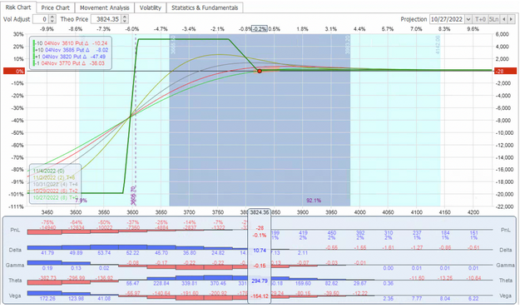Viewport: 520px width, 308px height.
Task: Switch to the Volatility tab
Action: click(x=151, y=7)
